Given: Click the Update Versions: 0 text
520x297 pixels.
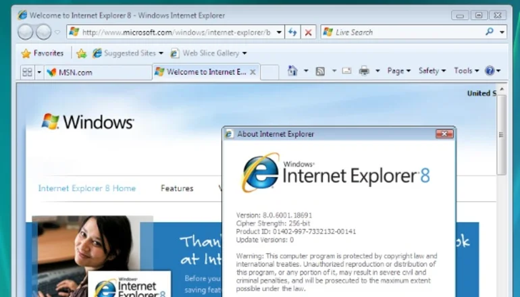Looking at the screenshot, I should coord(265,240).
